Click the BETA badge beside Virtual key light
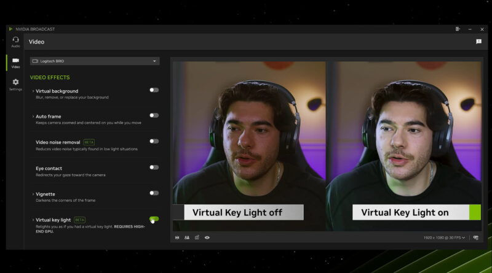 point(80,220)
